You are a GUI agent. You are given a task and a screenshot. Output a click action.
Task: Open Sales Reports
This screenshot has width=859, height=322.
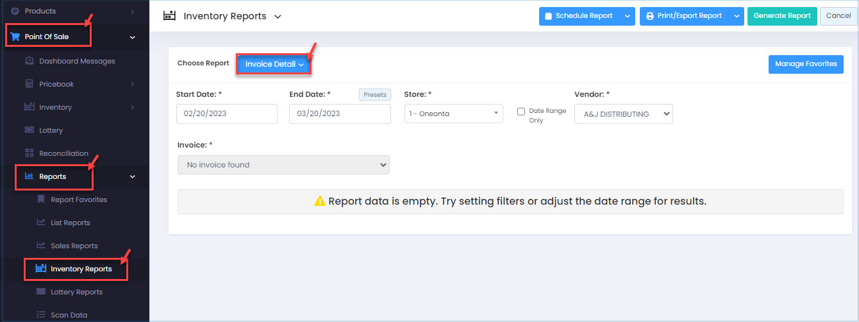tap(74, 246)
